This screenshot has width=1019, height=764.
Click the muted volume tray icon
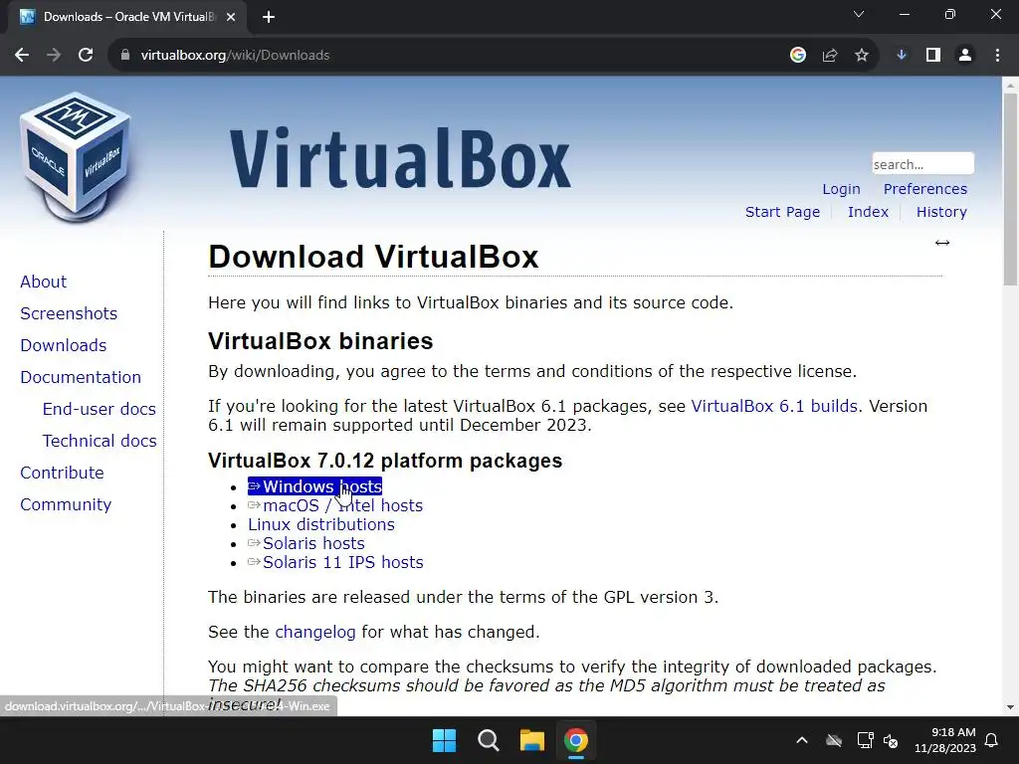click(891, 740)
